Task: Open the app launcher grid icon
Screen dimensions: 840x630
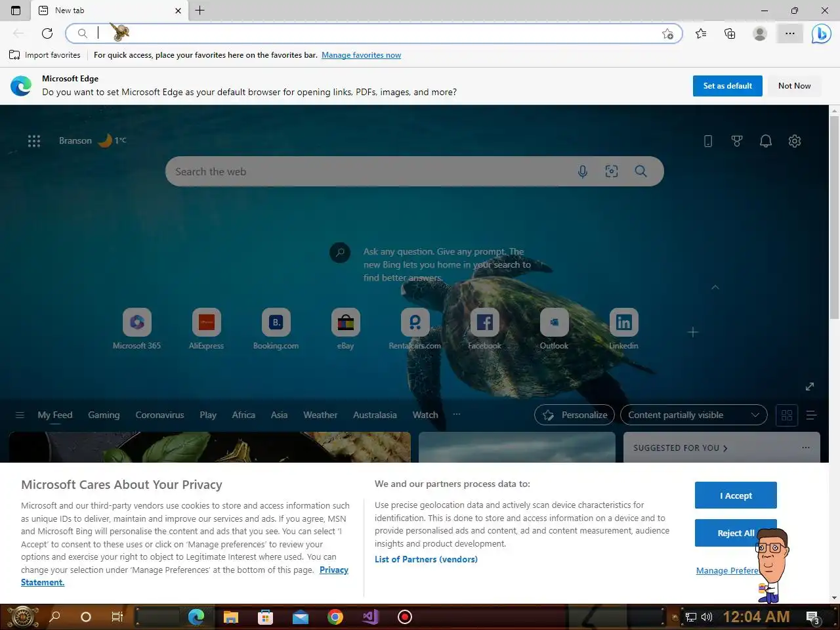Action: tap(34, 140)
